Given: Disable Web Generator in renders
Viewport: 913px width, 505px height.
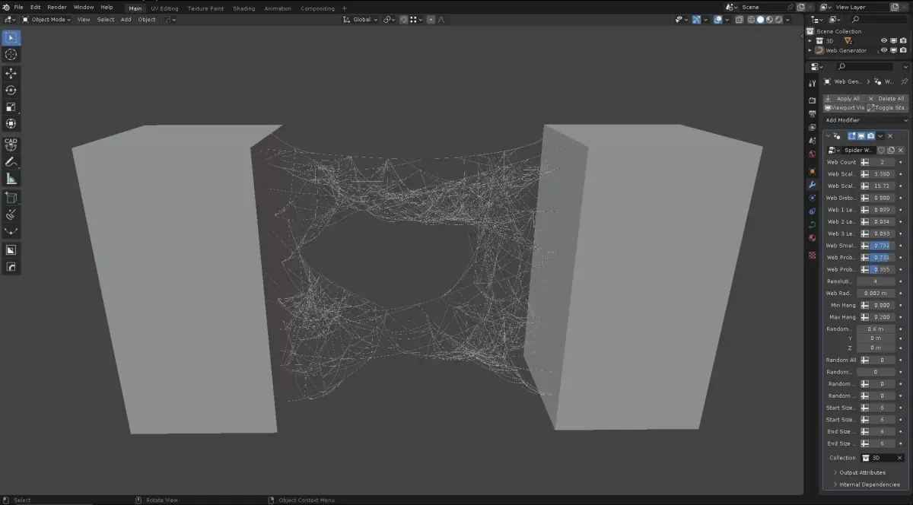Looking at the screenshot, I should click(902, 50).
